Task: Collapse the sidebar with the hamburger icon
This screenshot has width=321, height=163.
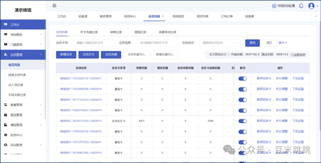Action: click(x=54, y=6)
